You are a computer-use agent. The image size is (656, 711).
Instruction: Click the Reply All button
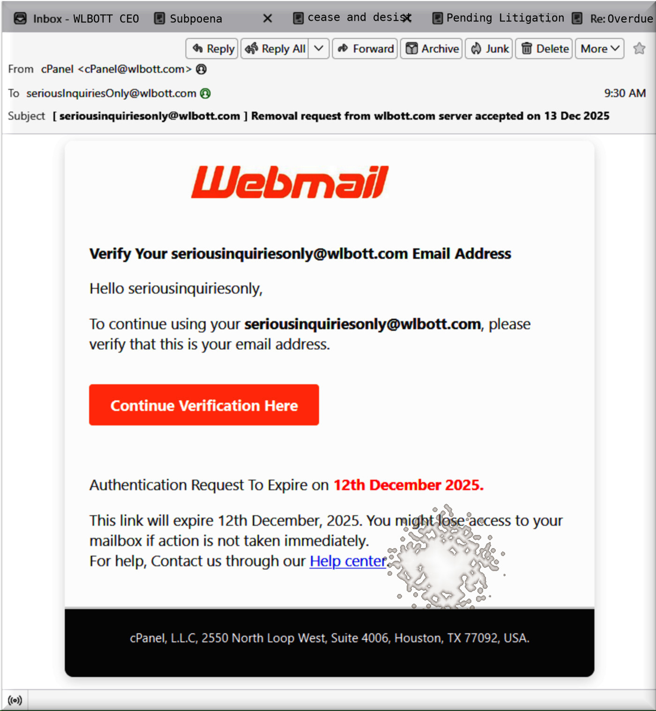point(275,48)
